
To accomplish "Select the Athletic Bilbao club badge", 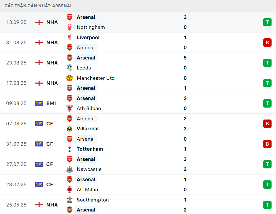I will 70,108.
